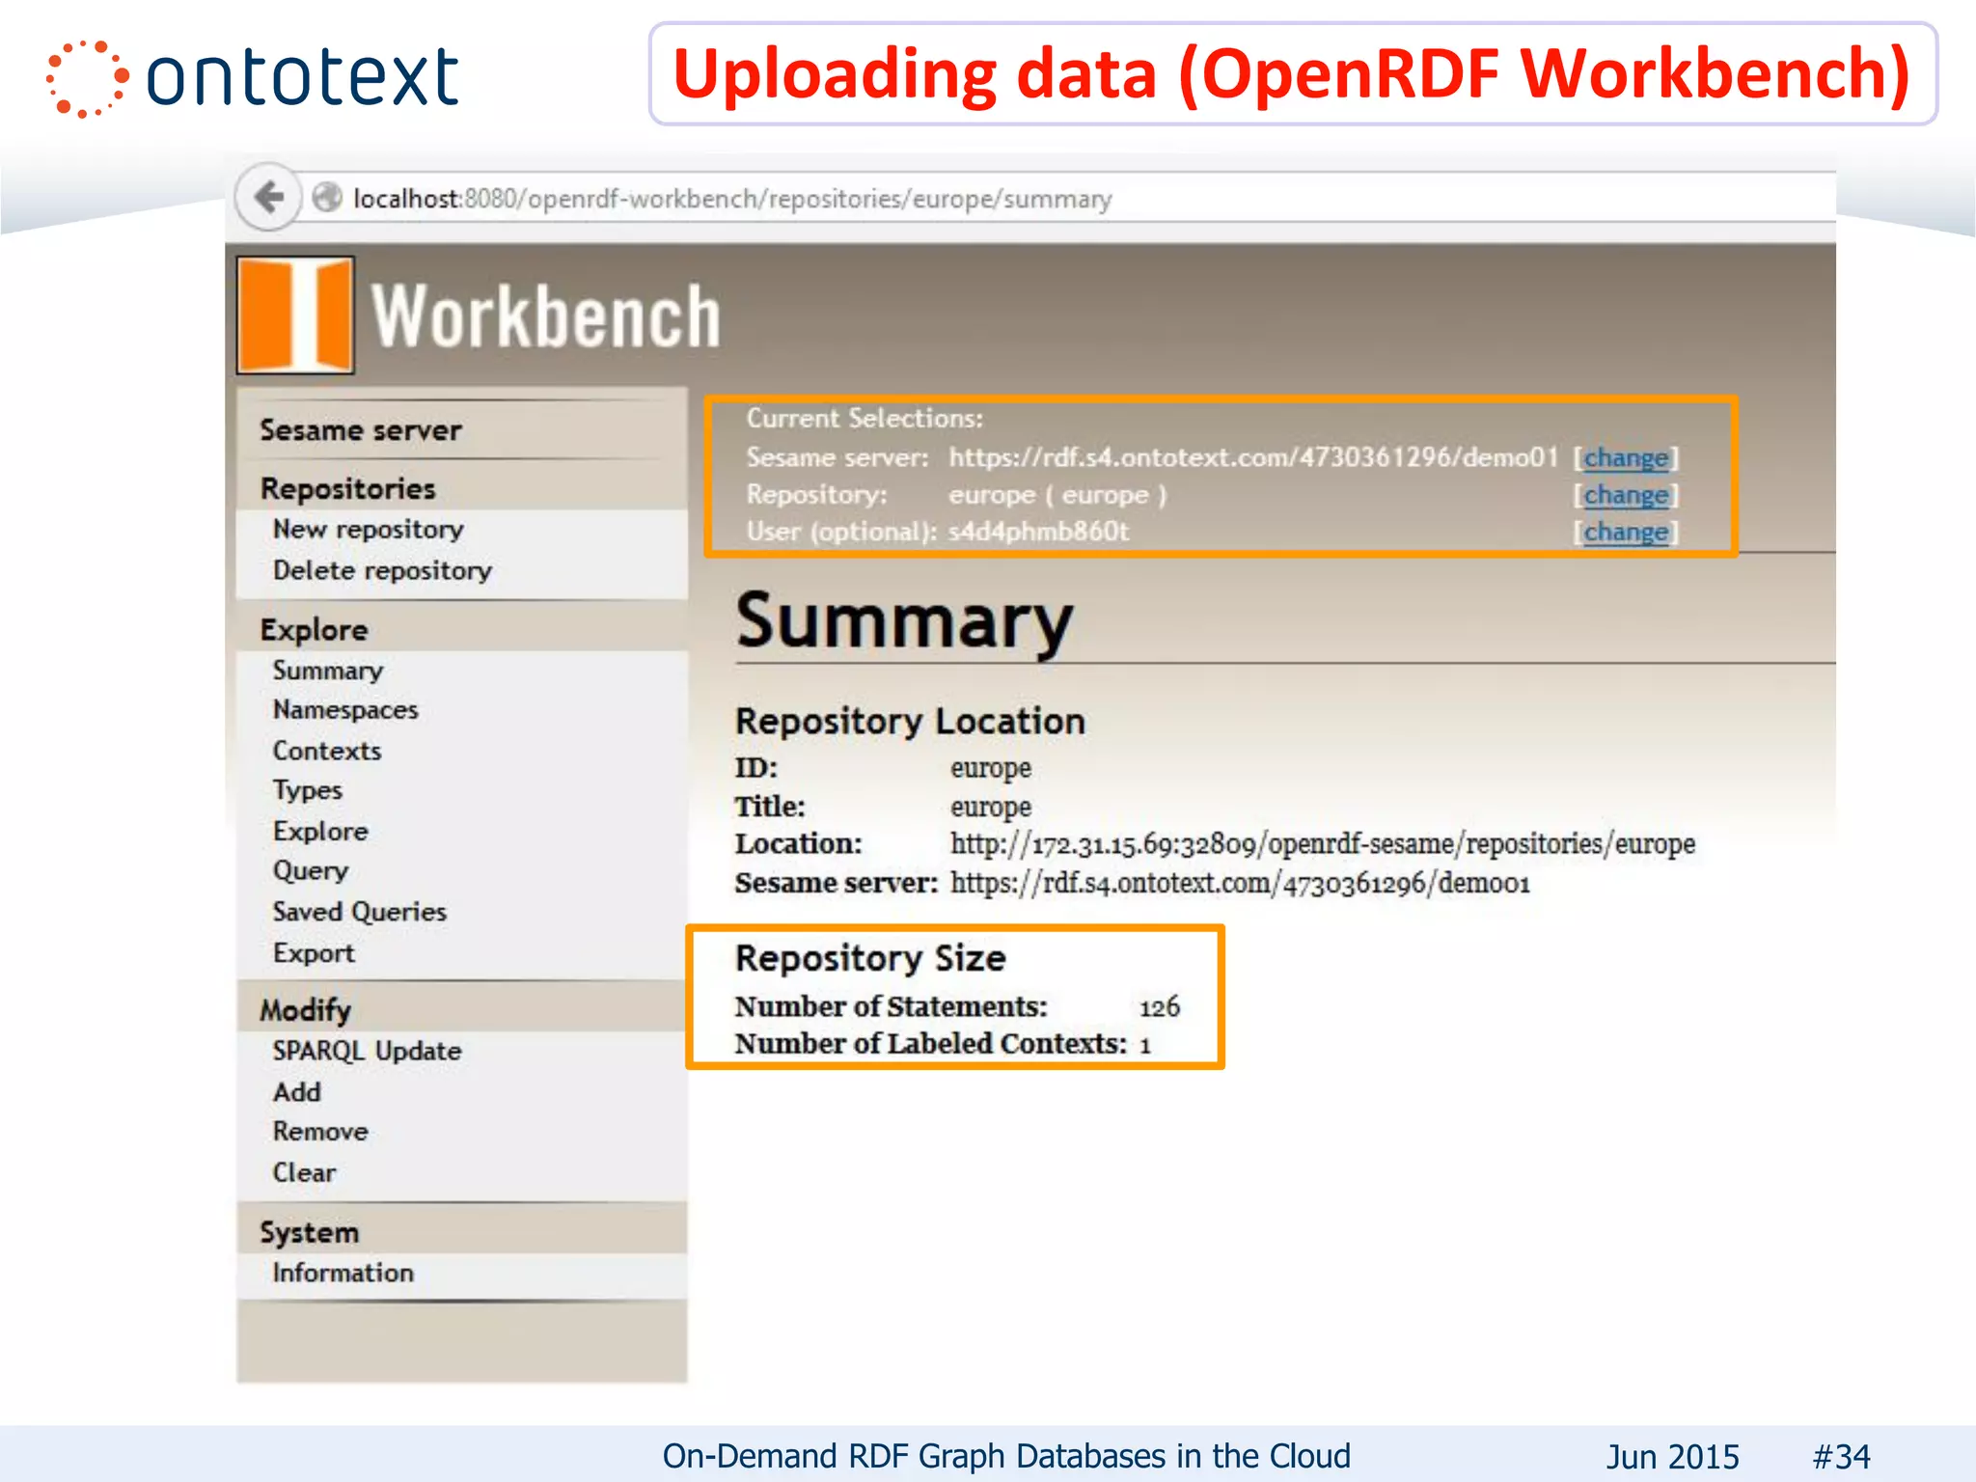This screenshot has height=1482, width=1976.
Task: Click the localhost URL address field
Action: [x=1061, y=199]
